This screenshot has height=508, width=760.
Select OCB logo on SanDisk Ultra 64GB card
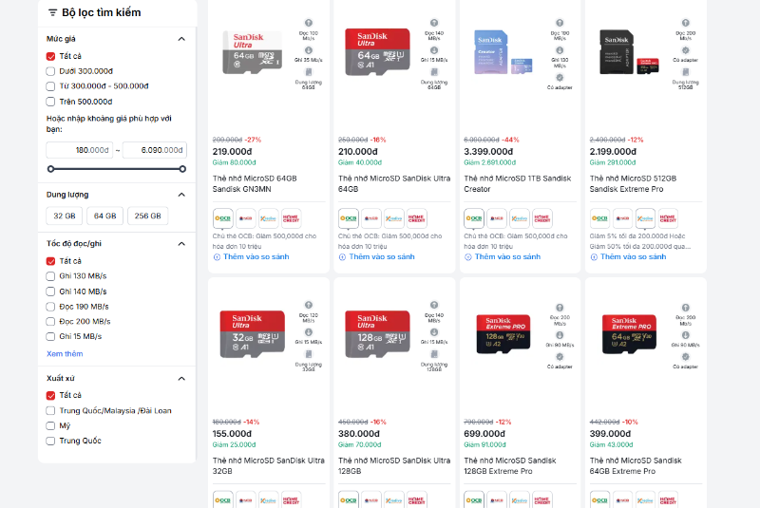point(349,218)
